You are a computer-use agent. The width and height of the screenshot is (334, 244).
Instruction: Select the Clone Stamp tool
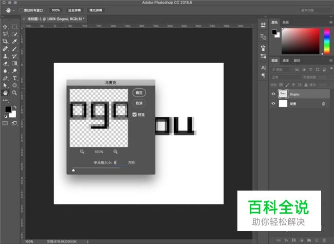pyautogui.click(x=5, y=56)
